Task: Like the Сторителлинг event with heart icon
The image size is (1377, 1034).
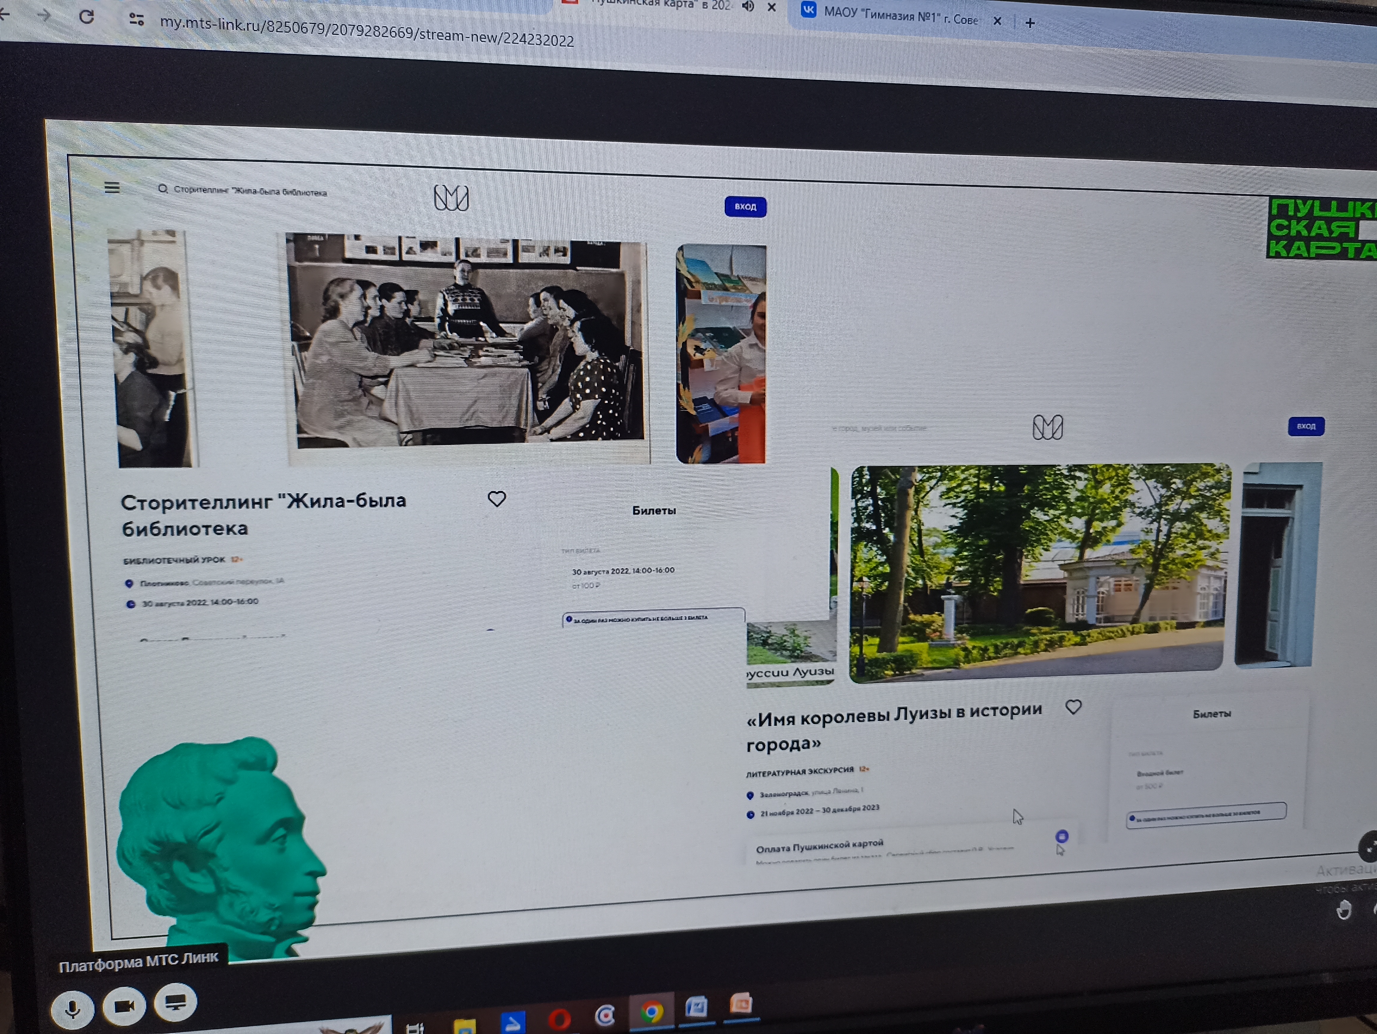Action: click(x=496, y=499)
